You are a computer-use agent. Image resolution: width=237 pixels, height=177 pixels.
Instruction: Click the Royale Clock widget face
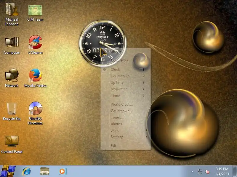point(103,43)
